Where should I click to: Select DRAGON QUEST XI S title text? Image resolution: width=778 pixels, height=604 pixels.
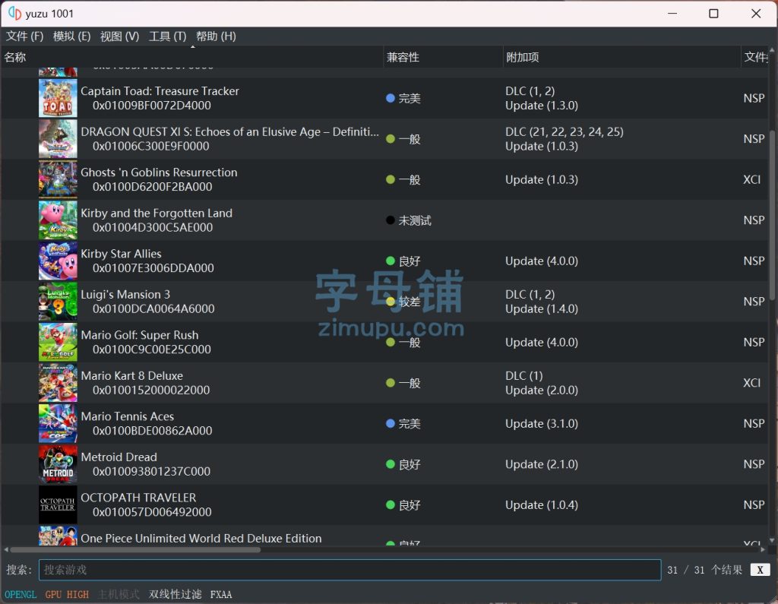(229, 131)
